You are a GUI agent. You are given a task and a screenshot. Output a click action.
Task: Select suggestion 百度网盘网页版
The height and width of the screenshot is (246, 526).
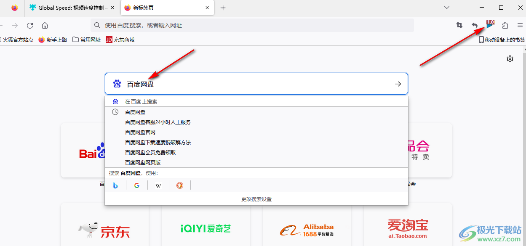click(256, 162)
